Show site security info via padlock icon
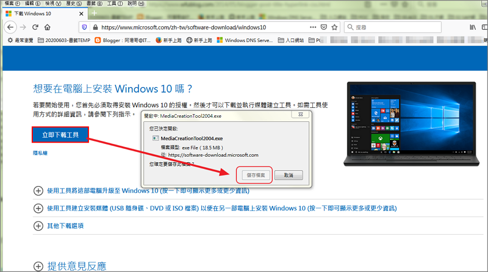 tap(95, 27)
